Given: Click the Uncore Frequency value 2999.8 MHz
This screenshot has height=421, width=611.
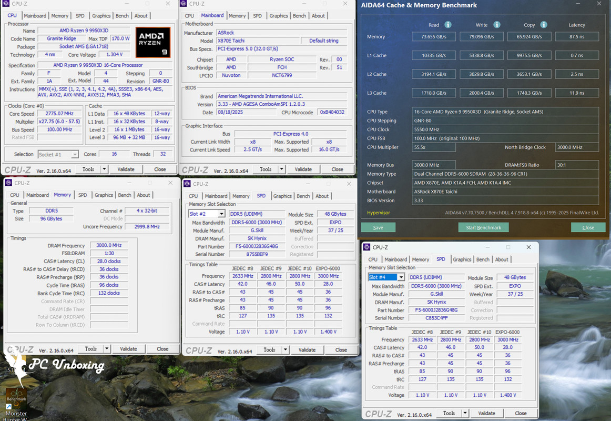Looking at the screenshot, I should [147, 226].
